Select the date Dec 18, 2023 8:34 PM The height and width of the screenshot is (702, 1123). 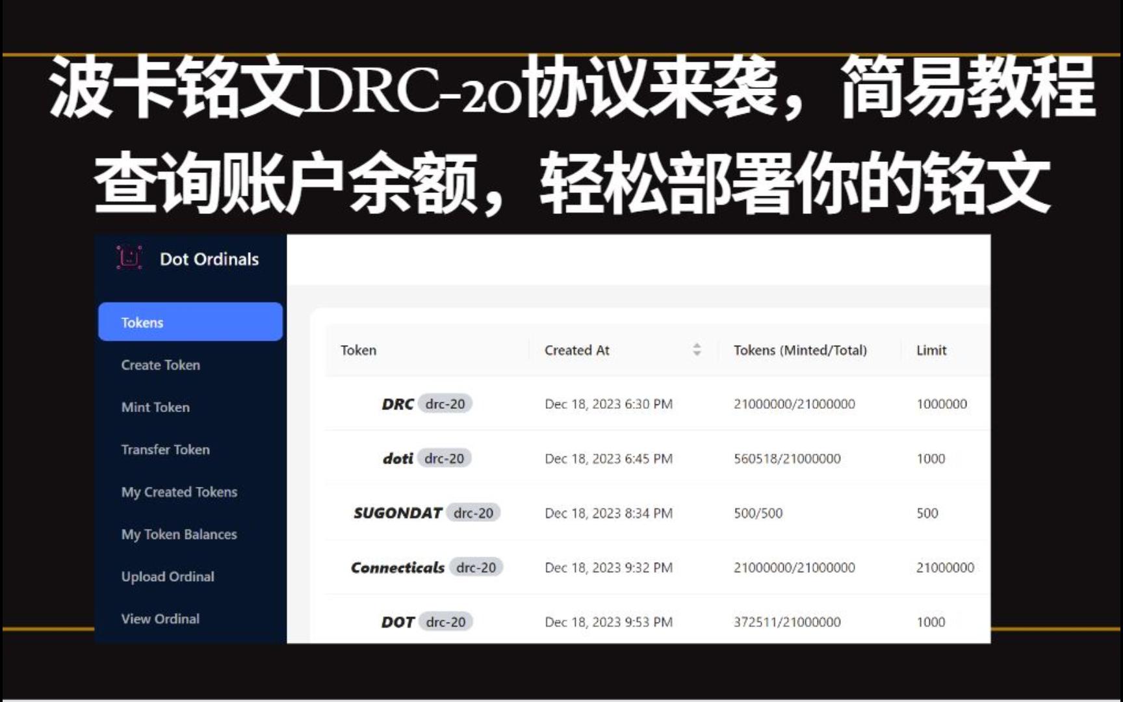[608, 513]
